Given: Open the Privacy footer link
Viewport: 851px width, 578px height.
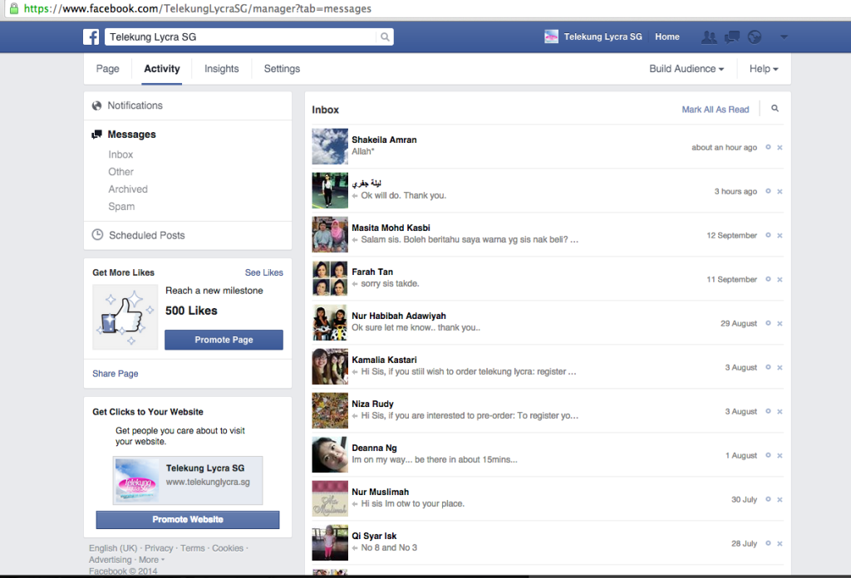Looking at the screenshot, I should (x=159, y=548).
